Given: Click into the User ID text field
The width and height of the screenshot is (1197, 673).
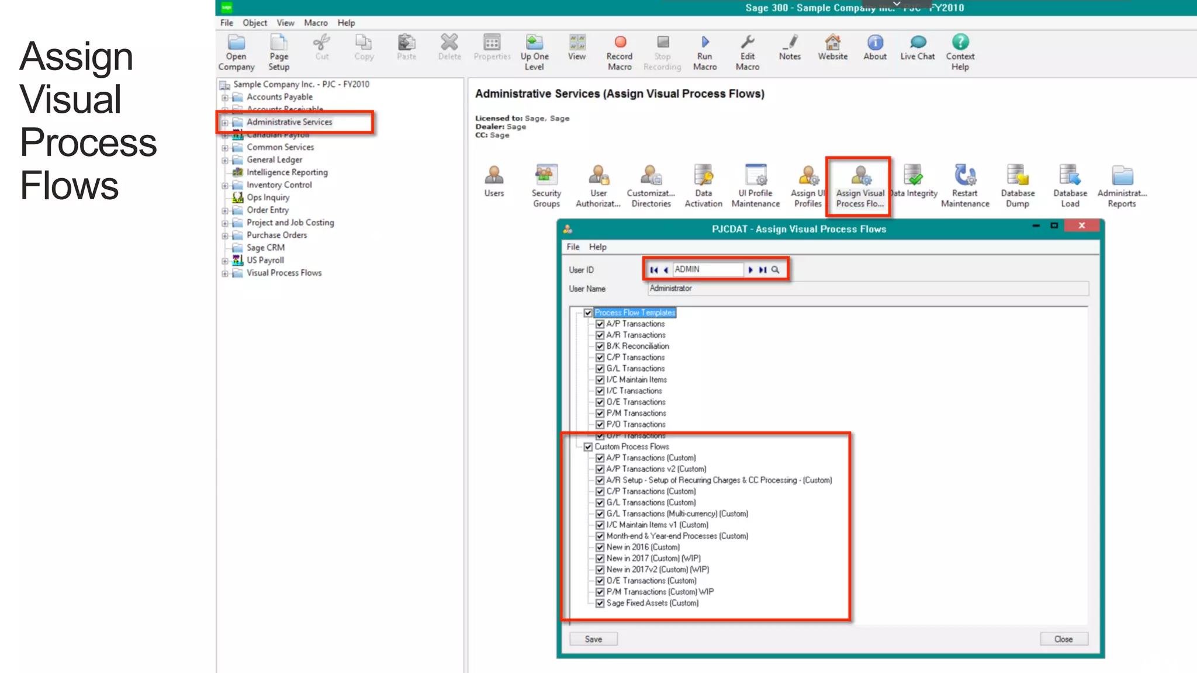Looking at the screenshot, I should pos(707,270).
